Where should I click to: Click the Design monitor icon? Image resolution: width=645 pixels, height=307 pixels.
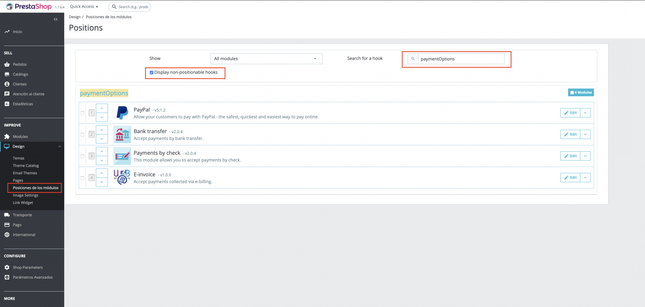7,147
